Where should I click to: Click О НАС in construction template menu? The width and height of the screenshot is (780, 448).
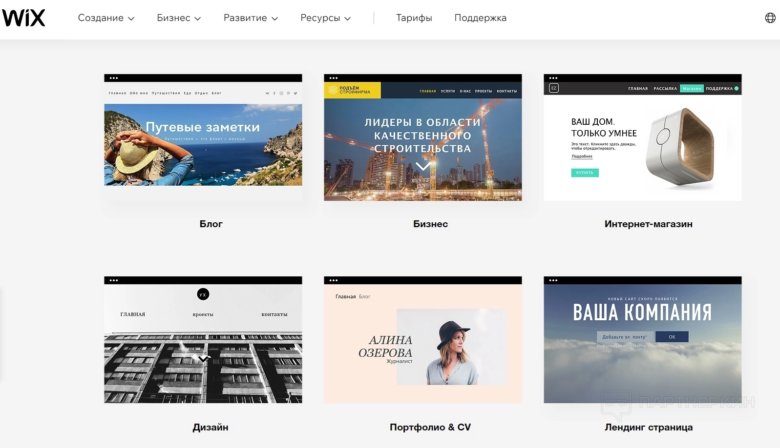[465, 91]
